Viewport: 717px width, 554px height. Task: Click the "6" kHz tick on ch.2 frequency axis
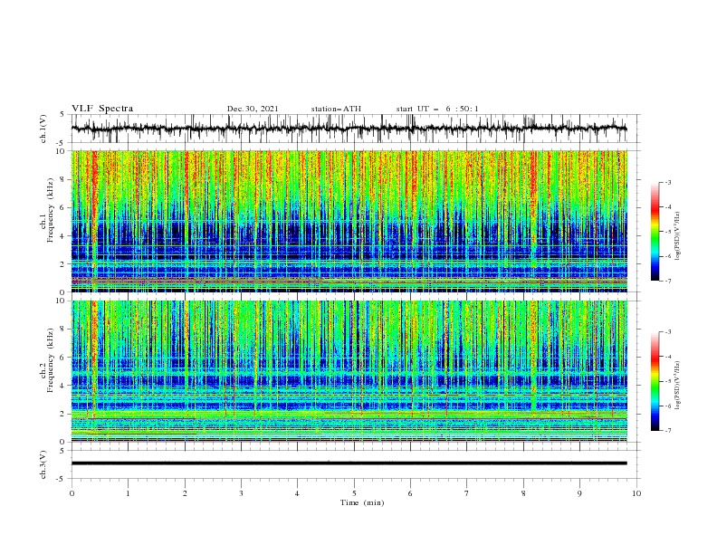(63, 358)
